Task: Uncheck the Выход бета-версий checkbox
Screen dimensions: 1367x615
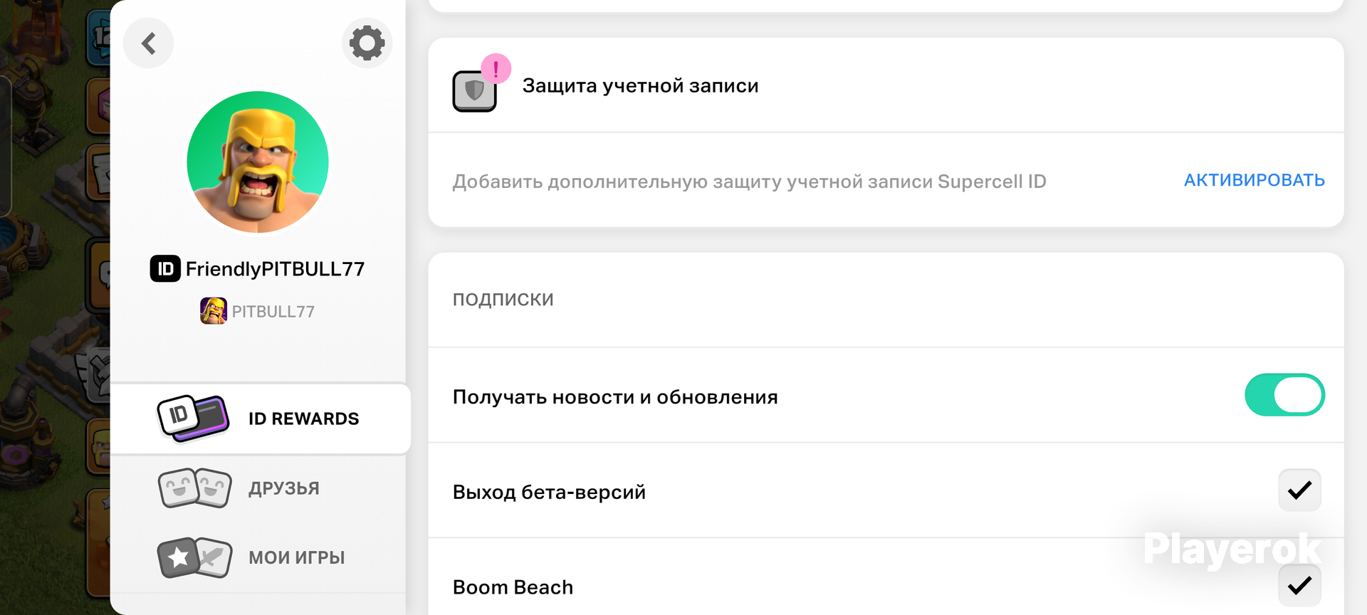Action: coord(1299,490)
